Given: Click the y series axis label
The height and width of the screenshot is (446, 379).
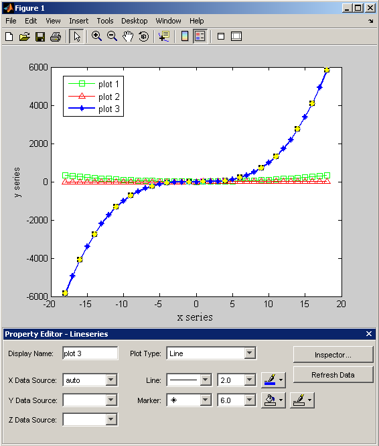Looking at the screenshot, I should tap(17, 182).
